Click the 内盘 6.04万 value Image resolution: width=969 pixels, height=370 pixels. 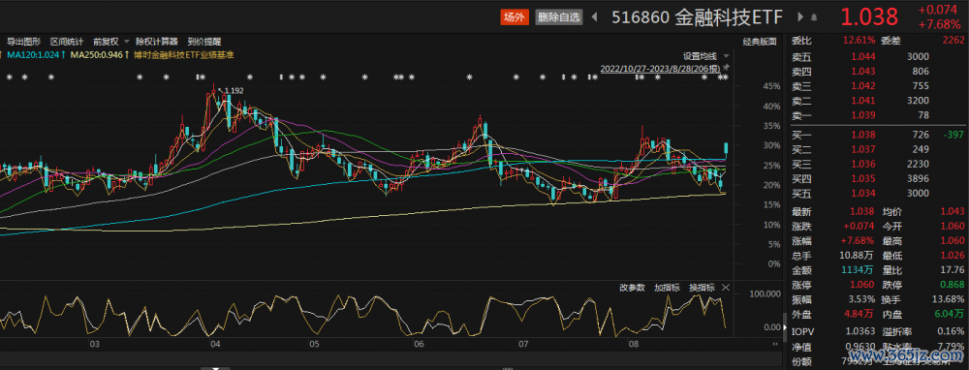(x=950, y=314)
